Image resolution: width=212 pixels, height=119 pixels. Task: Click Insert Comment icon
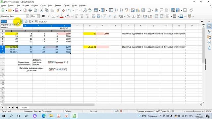[161, 10]
